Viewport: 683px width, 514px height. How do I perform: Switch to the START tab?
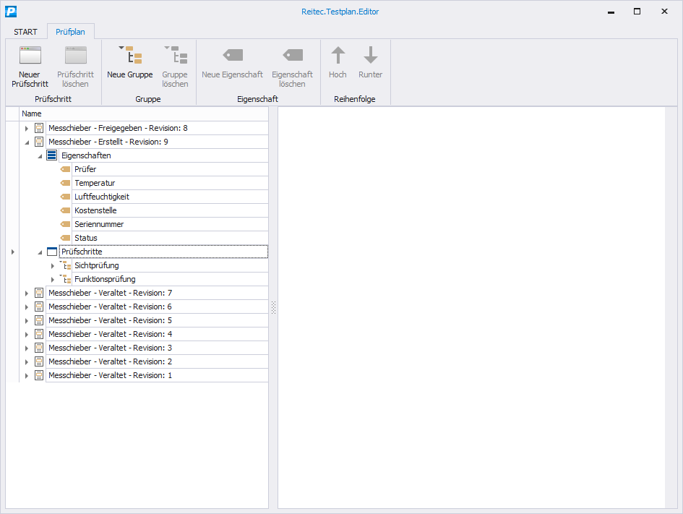click(25, 32)
